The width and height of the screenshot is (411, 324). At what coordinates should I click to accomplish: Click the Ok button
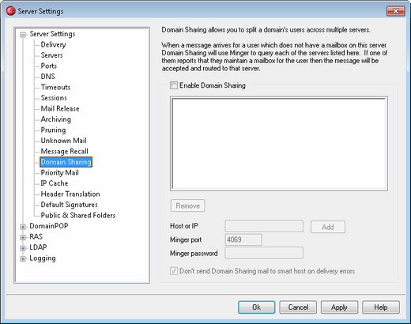[x=257, y=307]
